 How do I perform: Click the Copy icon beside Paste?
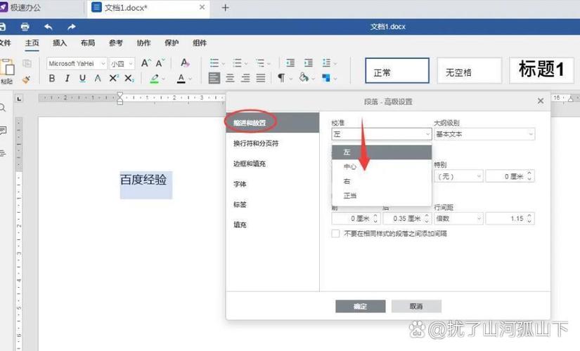(x=27, y=63)
